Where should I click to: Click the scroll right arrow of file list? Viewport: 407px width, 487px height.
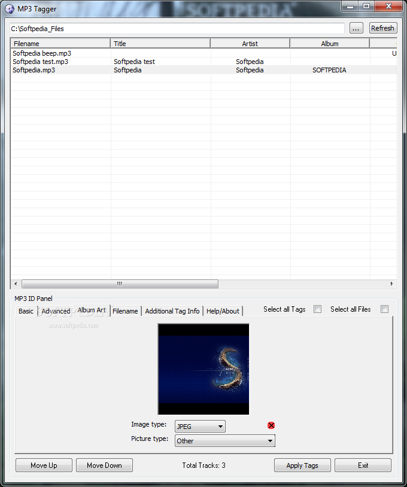tap(392, 284)
